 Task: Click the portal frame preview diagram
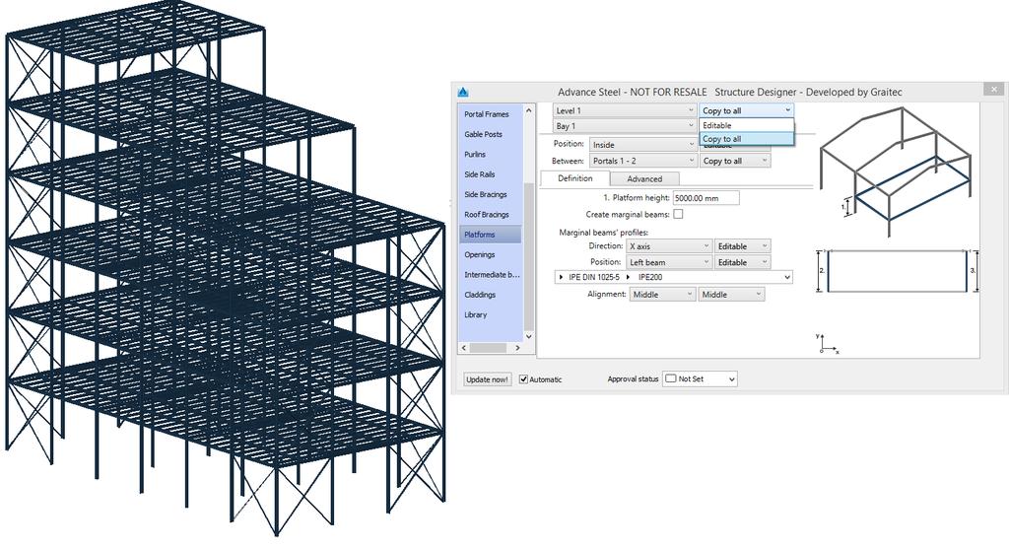pyautogui.click(x=895, y=171)
